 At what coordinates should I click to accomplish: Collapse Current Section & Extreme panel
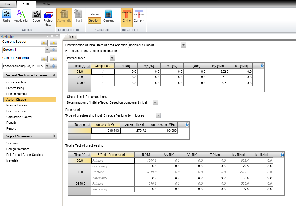(53, 75)
